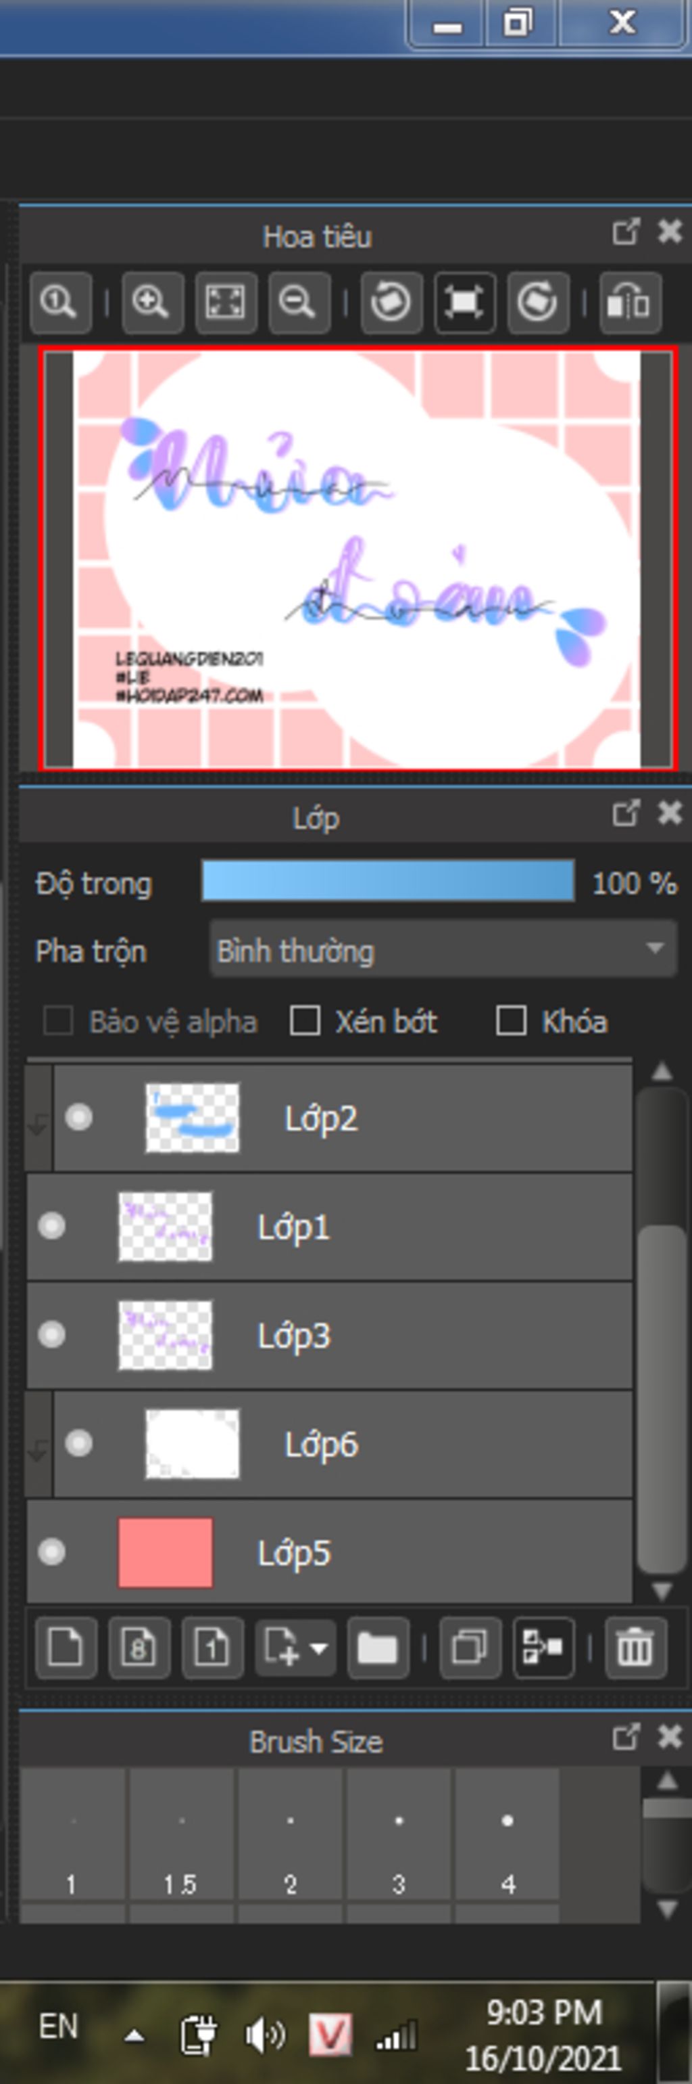Enable the Xén bớt clipping checkbox
The height and width of the screenshot is (2084, 692).
coord(305,1021)
